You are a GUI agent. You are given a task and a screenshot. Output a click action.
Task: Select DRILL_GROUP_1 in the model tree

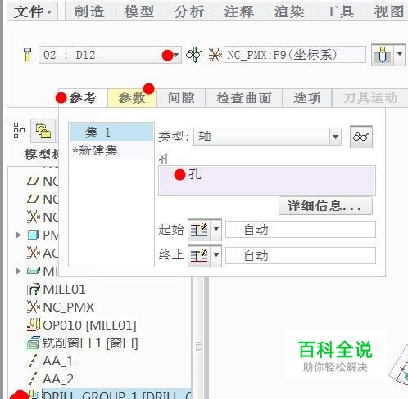117,394
